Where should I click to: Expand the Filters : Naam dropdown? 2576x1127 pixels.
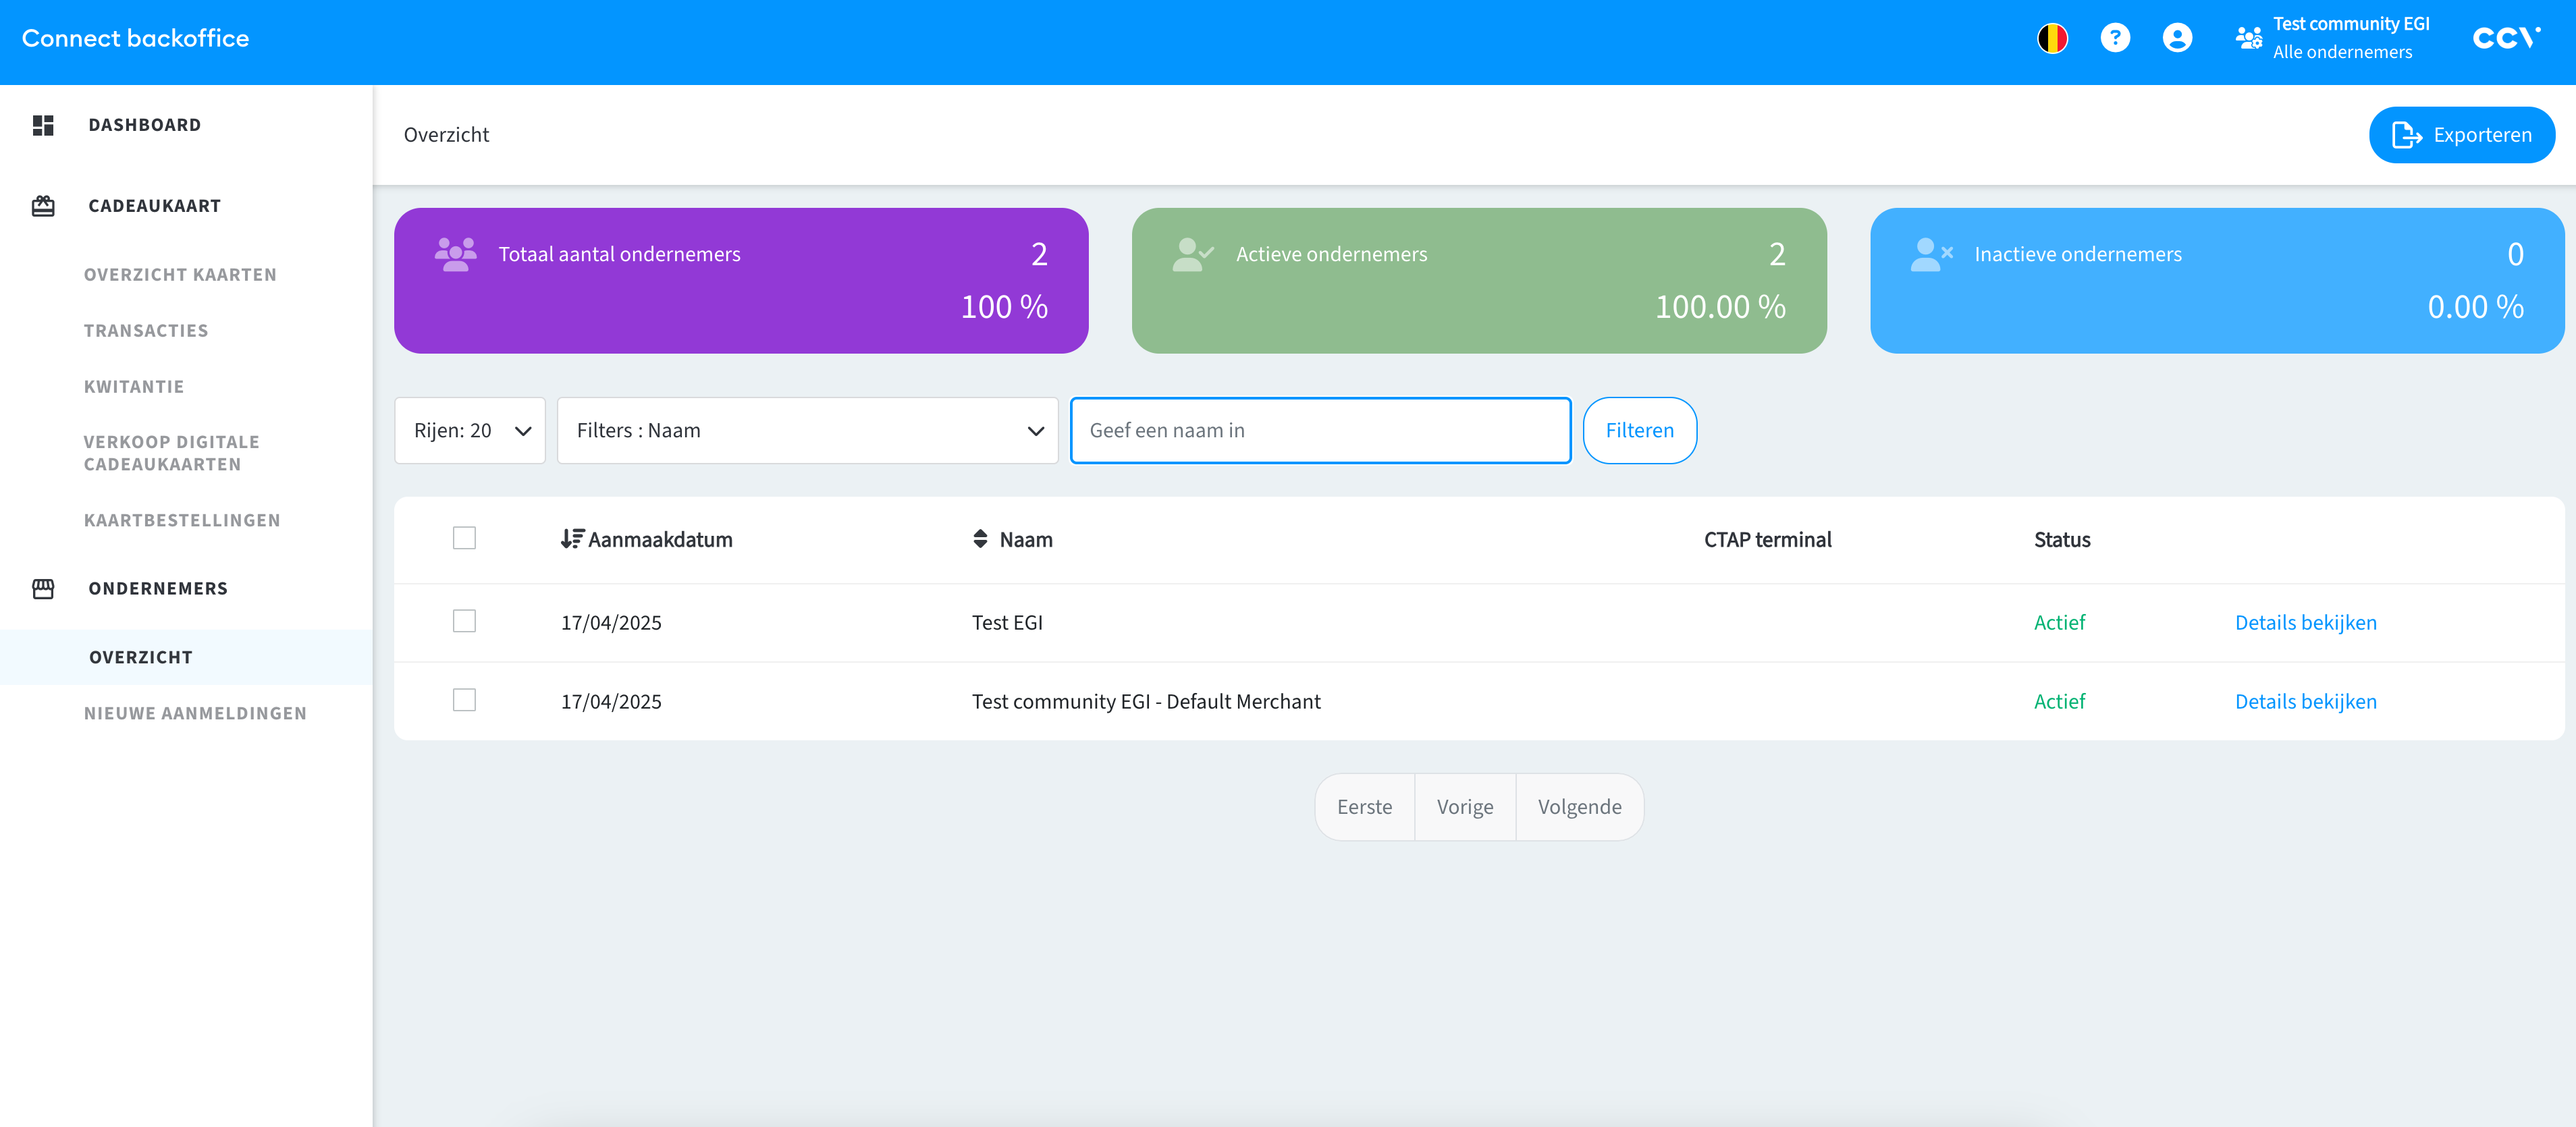coord(807,431)
